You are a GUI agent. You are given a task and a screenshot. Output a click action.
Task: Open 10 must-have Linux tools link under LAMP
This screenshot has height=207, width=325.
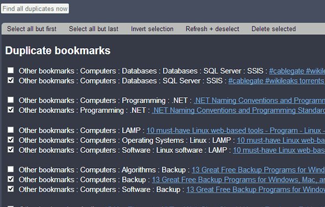pyautogui.click(x=235, y=131)
